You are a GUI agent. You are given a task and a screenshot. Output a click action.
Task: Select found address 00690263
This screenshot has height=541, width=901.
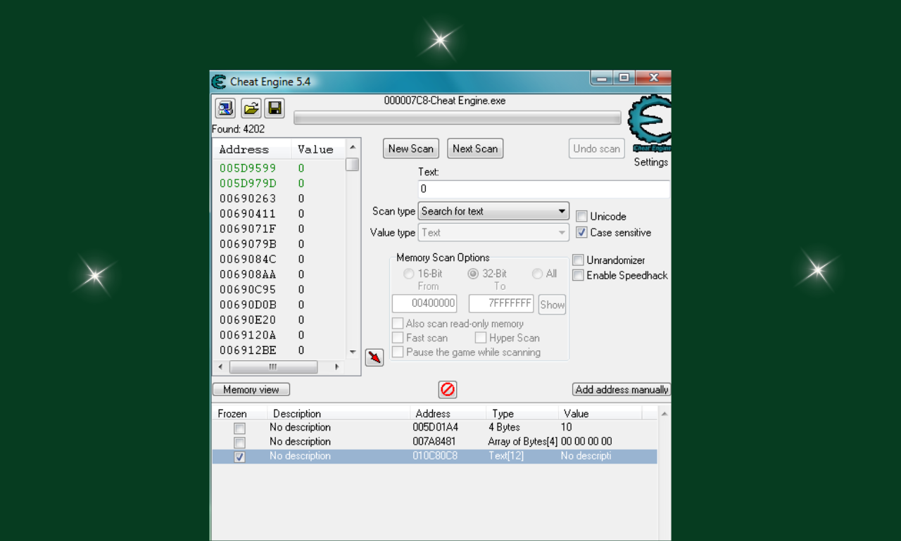click(248, 198)
